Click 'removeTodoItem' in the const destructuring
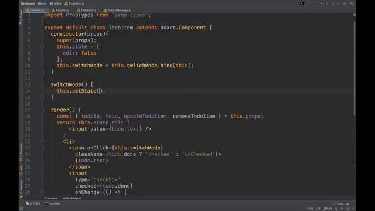The height and width of the screenshot is (211, 375). [x=194, y=116]
